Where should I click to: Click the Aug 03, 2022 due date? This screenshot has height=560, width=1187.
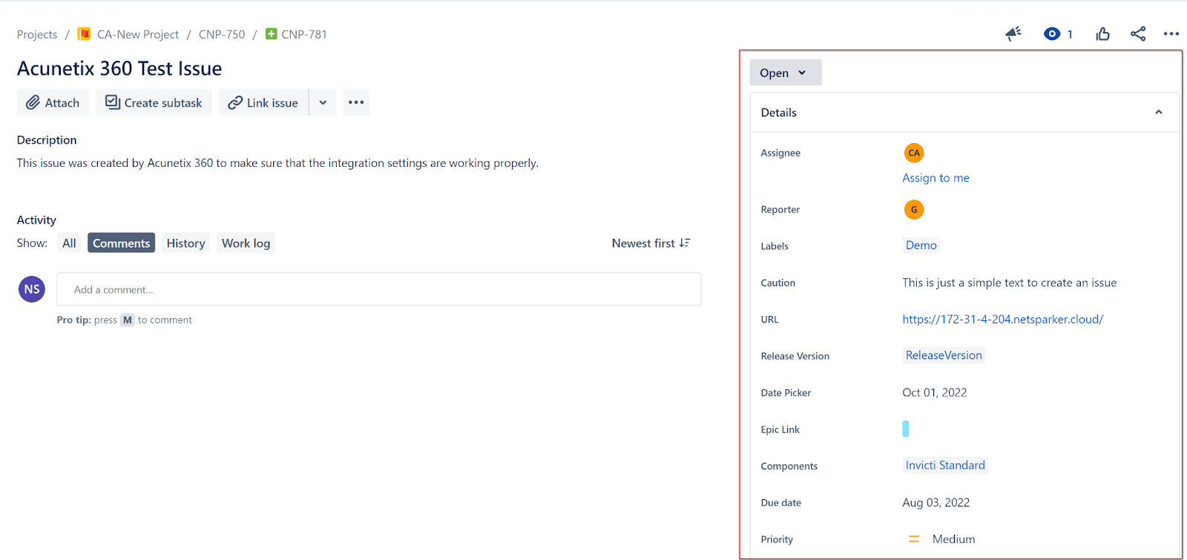coord(936,502)
